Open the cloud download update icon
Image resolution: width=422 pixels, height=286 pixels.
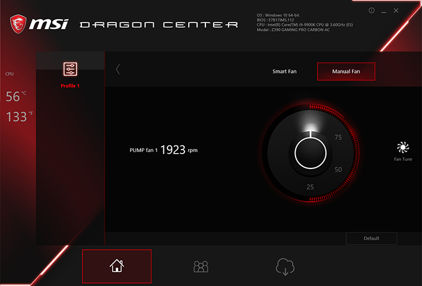(x=285, y=266)
